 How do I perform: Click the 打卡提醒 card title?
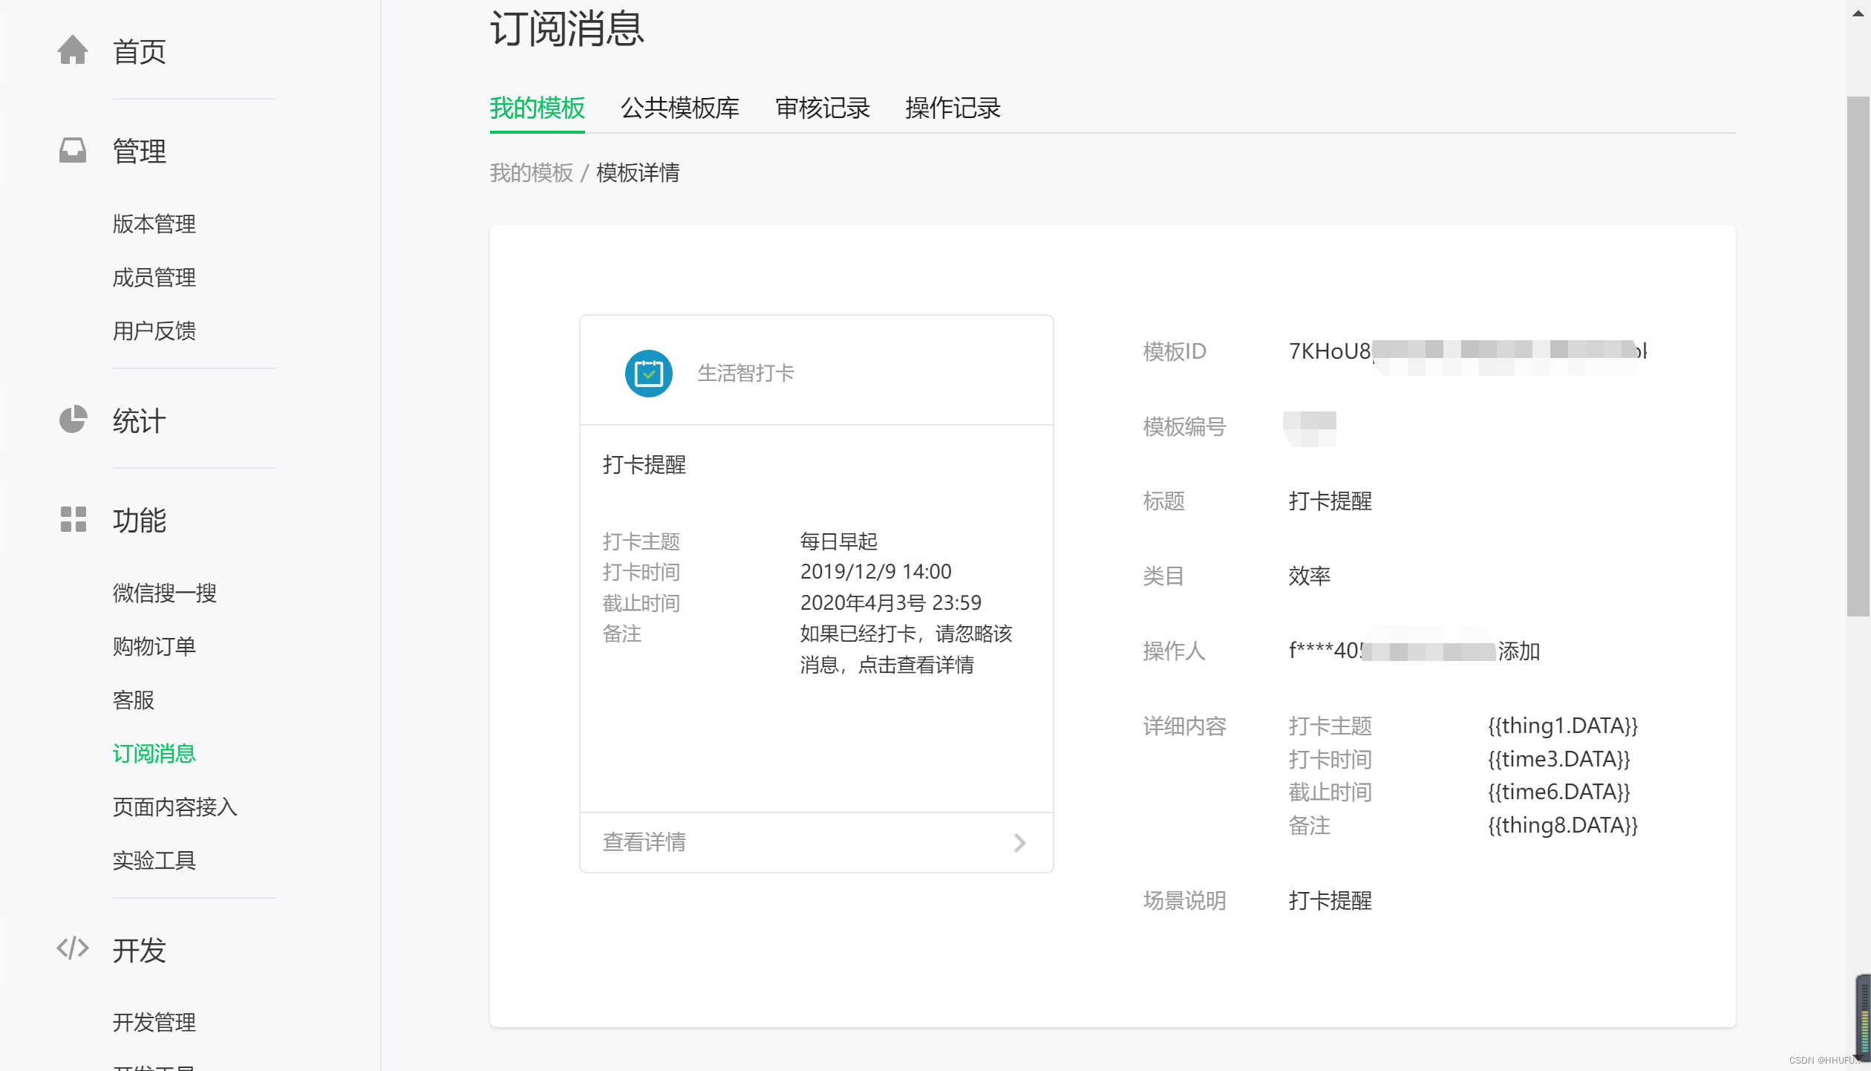644,465
